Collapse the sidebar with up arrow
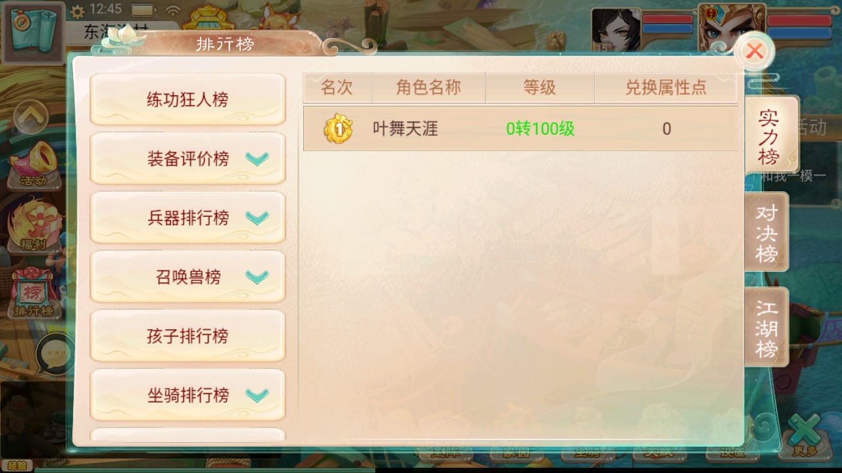Screen dimensions: 842x473 click(x=31, y=118)
